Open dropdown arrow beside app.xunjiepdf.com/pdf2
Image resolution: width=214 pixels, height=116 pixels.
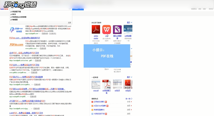(x=28, y=97)
